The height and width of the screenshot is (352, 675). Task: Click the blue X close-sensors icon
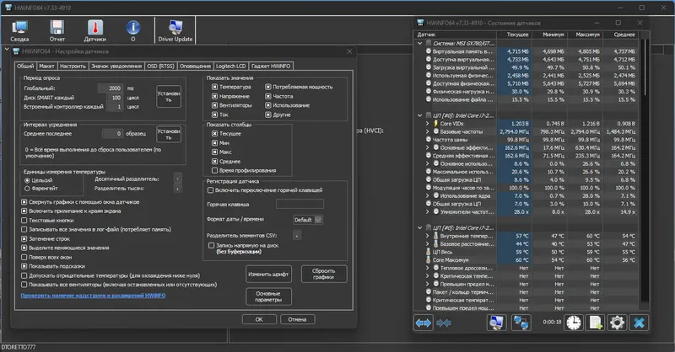click(639, 323)
